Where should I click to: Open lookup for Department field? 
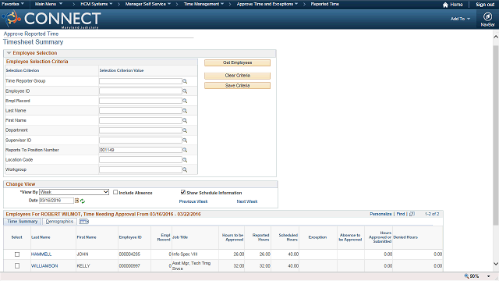(185, 130)
